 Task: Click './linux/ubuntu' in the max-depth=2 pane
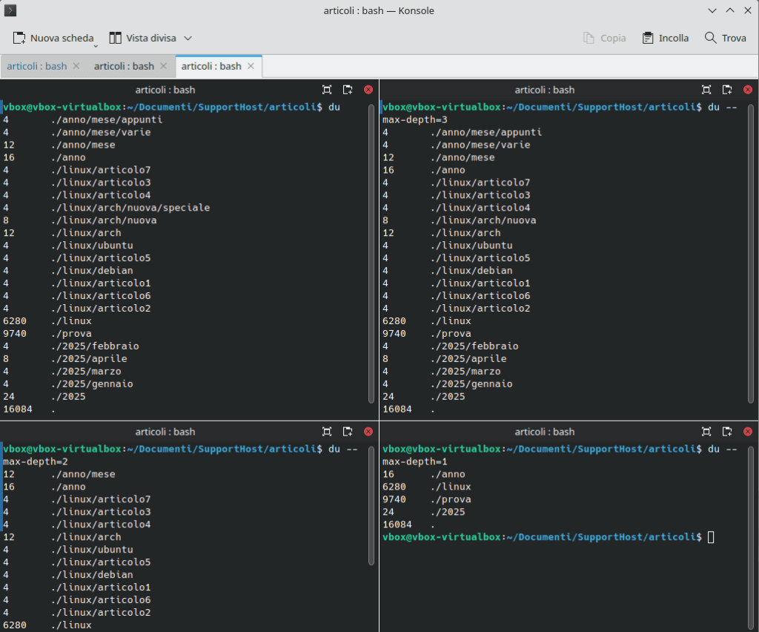coord(92,550)
